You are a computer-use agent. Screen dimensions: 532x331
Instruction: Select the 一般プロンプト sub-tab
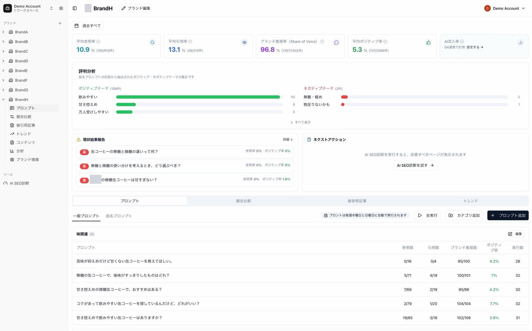click(x=86, y=216)
